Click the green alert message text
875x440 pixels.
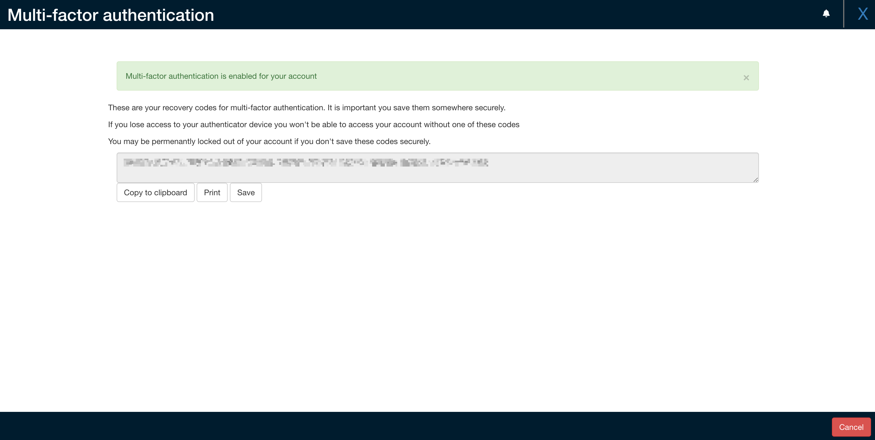pyautogui.click(x=221, y=76)
